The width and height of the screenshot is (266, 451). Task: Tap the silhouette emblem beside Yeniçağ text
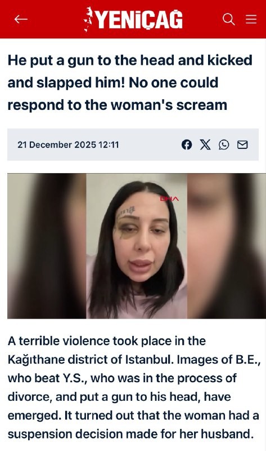coord(89,19)
